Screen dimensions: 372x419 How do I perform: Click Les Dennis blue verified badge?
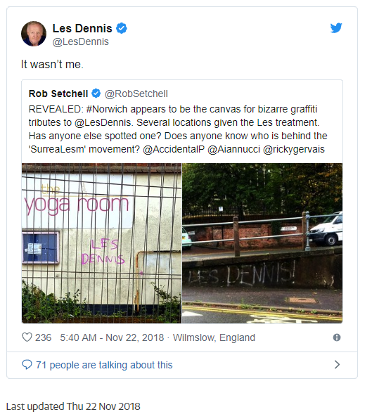[122, 28]
